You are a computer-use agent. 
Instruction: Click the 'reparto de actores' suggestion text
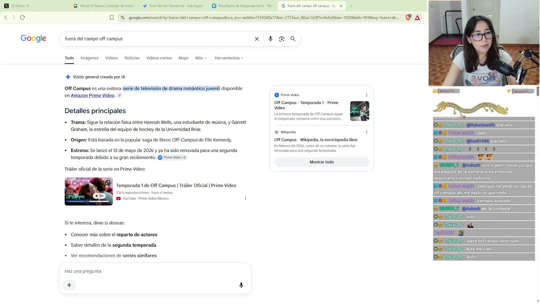click(137, 234)
